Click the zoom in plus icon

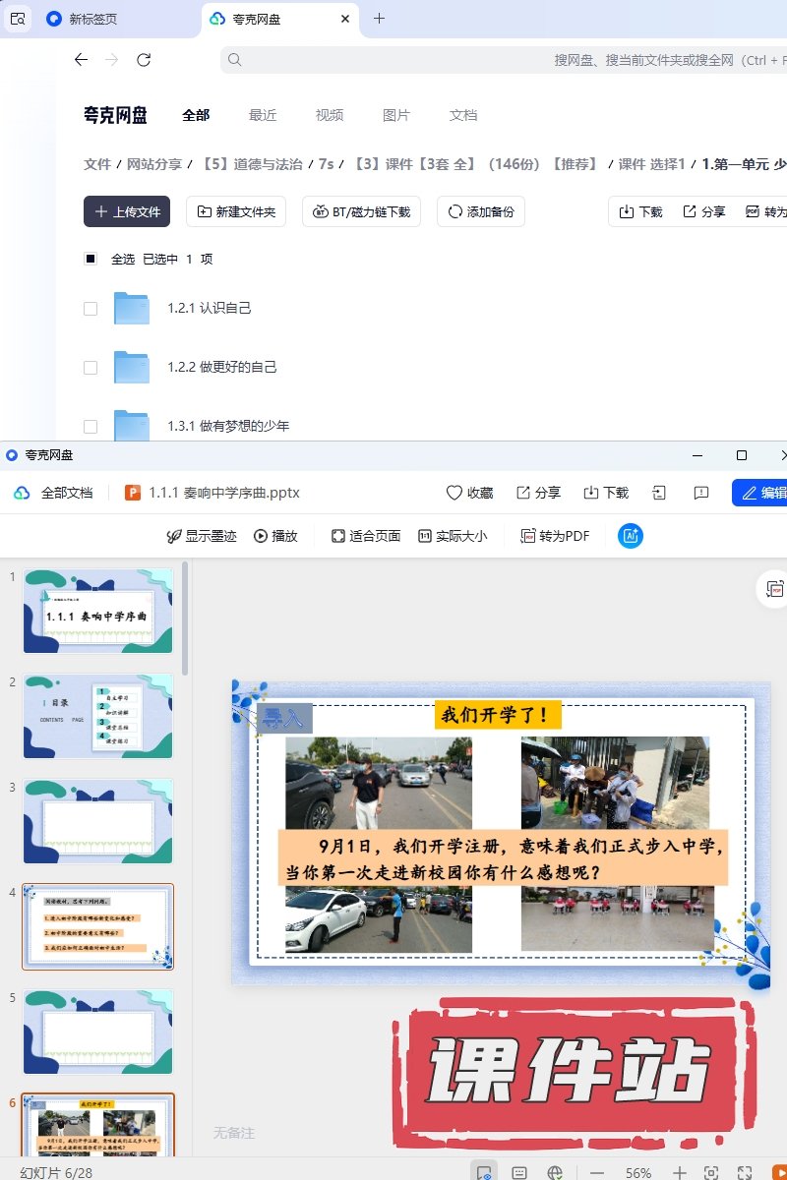tap(679, 1173)
